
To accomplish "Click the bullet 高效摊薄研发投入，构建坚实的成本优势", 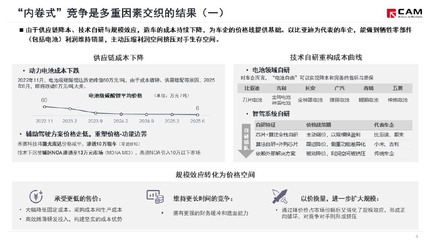I will (x=74, y=219).
